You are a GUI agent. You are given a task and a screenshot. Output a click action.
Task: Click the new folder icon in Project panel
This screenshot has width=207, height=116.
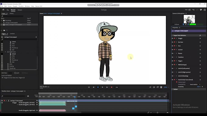pos(4,31)
